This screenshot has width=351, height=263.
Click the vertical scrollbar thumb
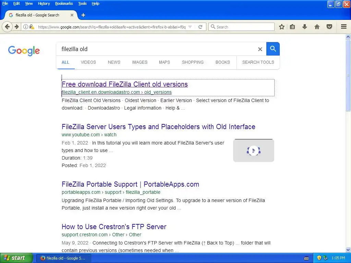pos(348,75)
